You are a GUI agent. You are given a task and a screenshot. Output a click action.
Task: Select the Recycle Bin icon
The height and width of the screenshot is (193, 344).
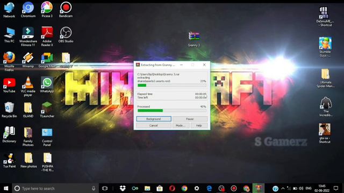(x=9, y=110)
